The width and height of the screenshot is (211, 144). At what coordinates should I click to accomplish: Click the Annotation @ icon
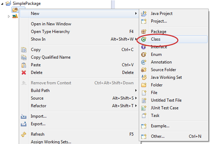click(x=144, y=62)
